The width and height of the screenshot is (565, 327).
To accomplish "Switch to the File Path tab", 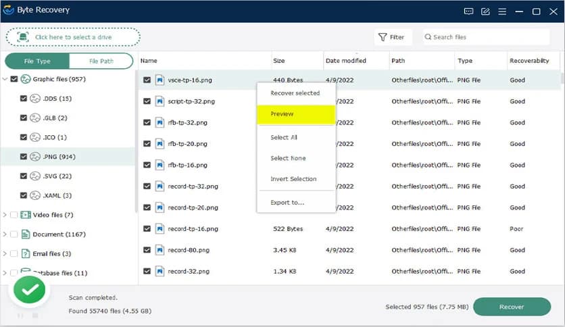I will [101, 61].
